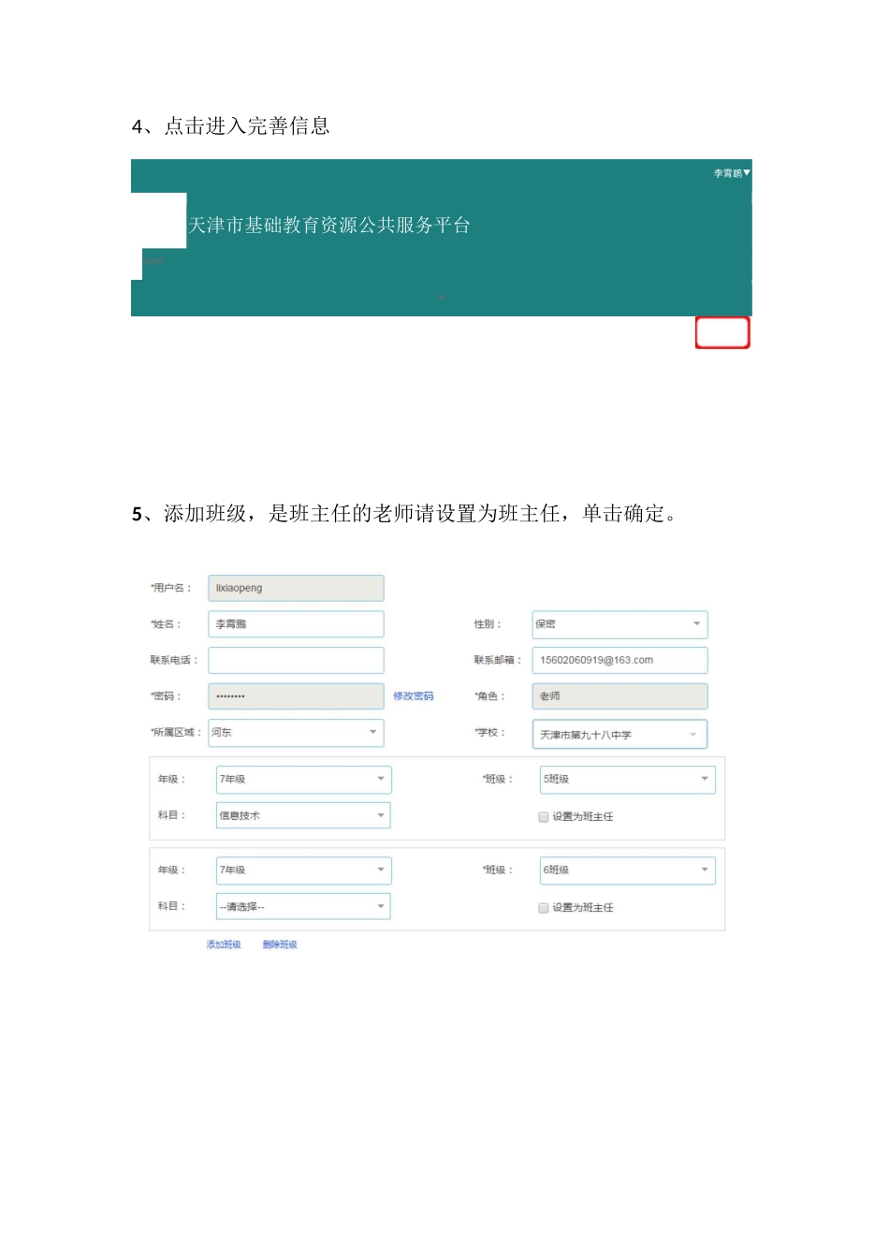Viewport: 889px width, 1258px height.
Task: Open the 学校 dropdown showing 天津市第九十八中学
Action: (x=619, y=734)
